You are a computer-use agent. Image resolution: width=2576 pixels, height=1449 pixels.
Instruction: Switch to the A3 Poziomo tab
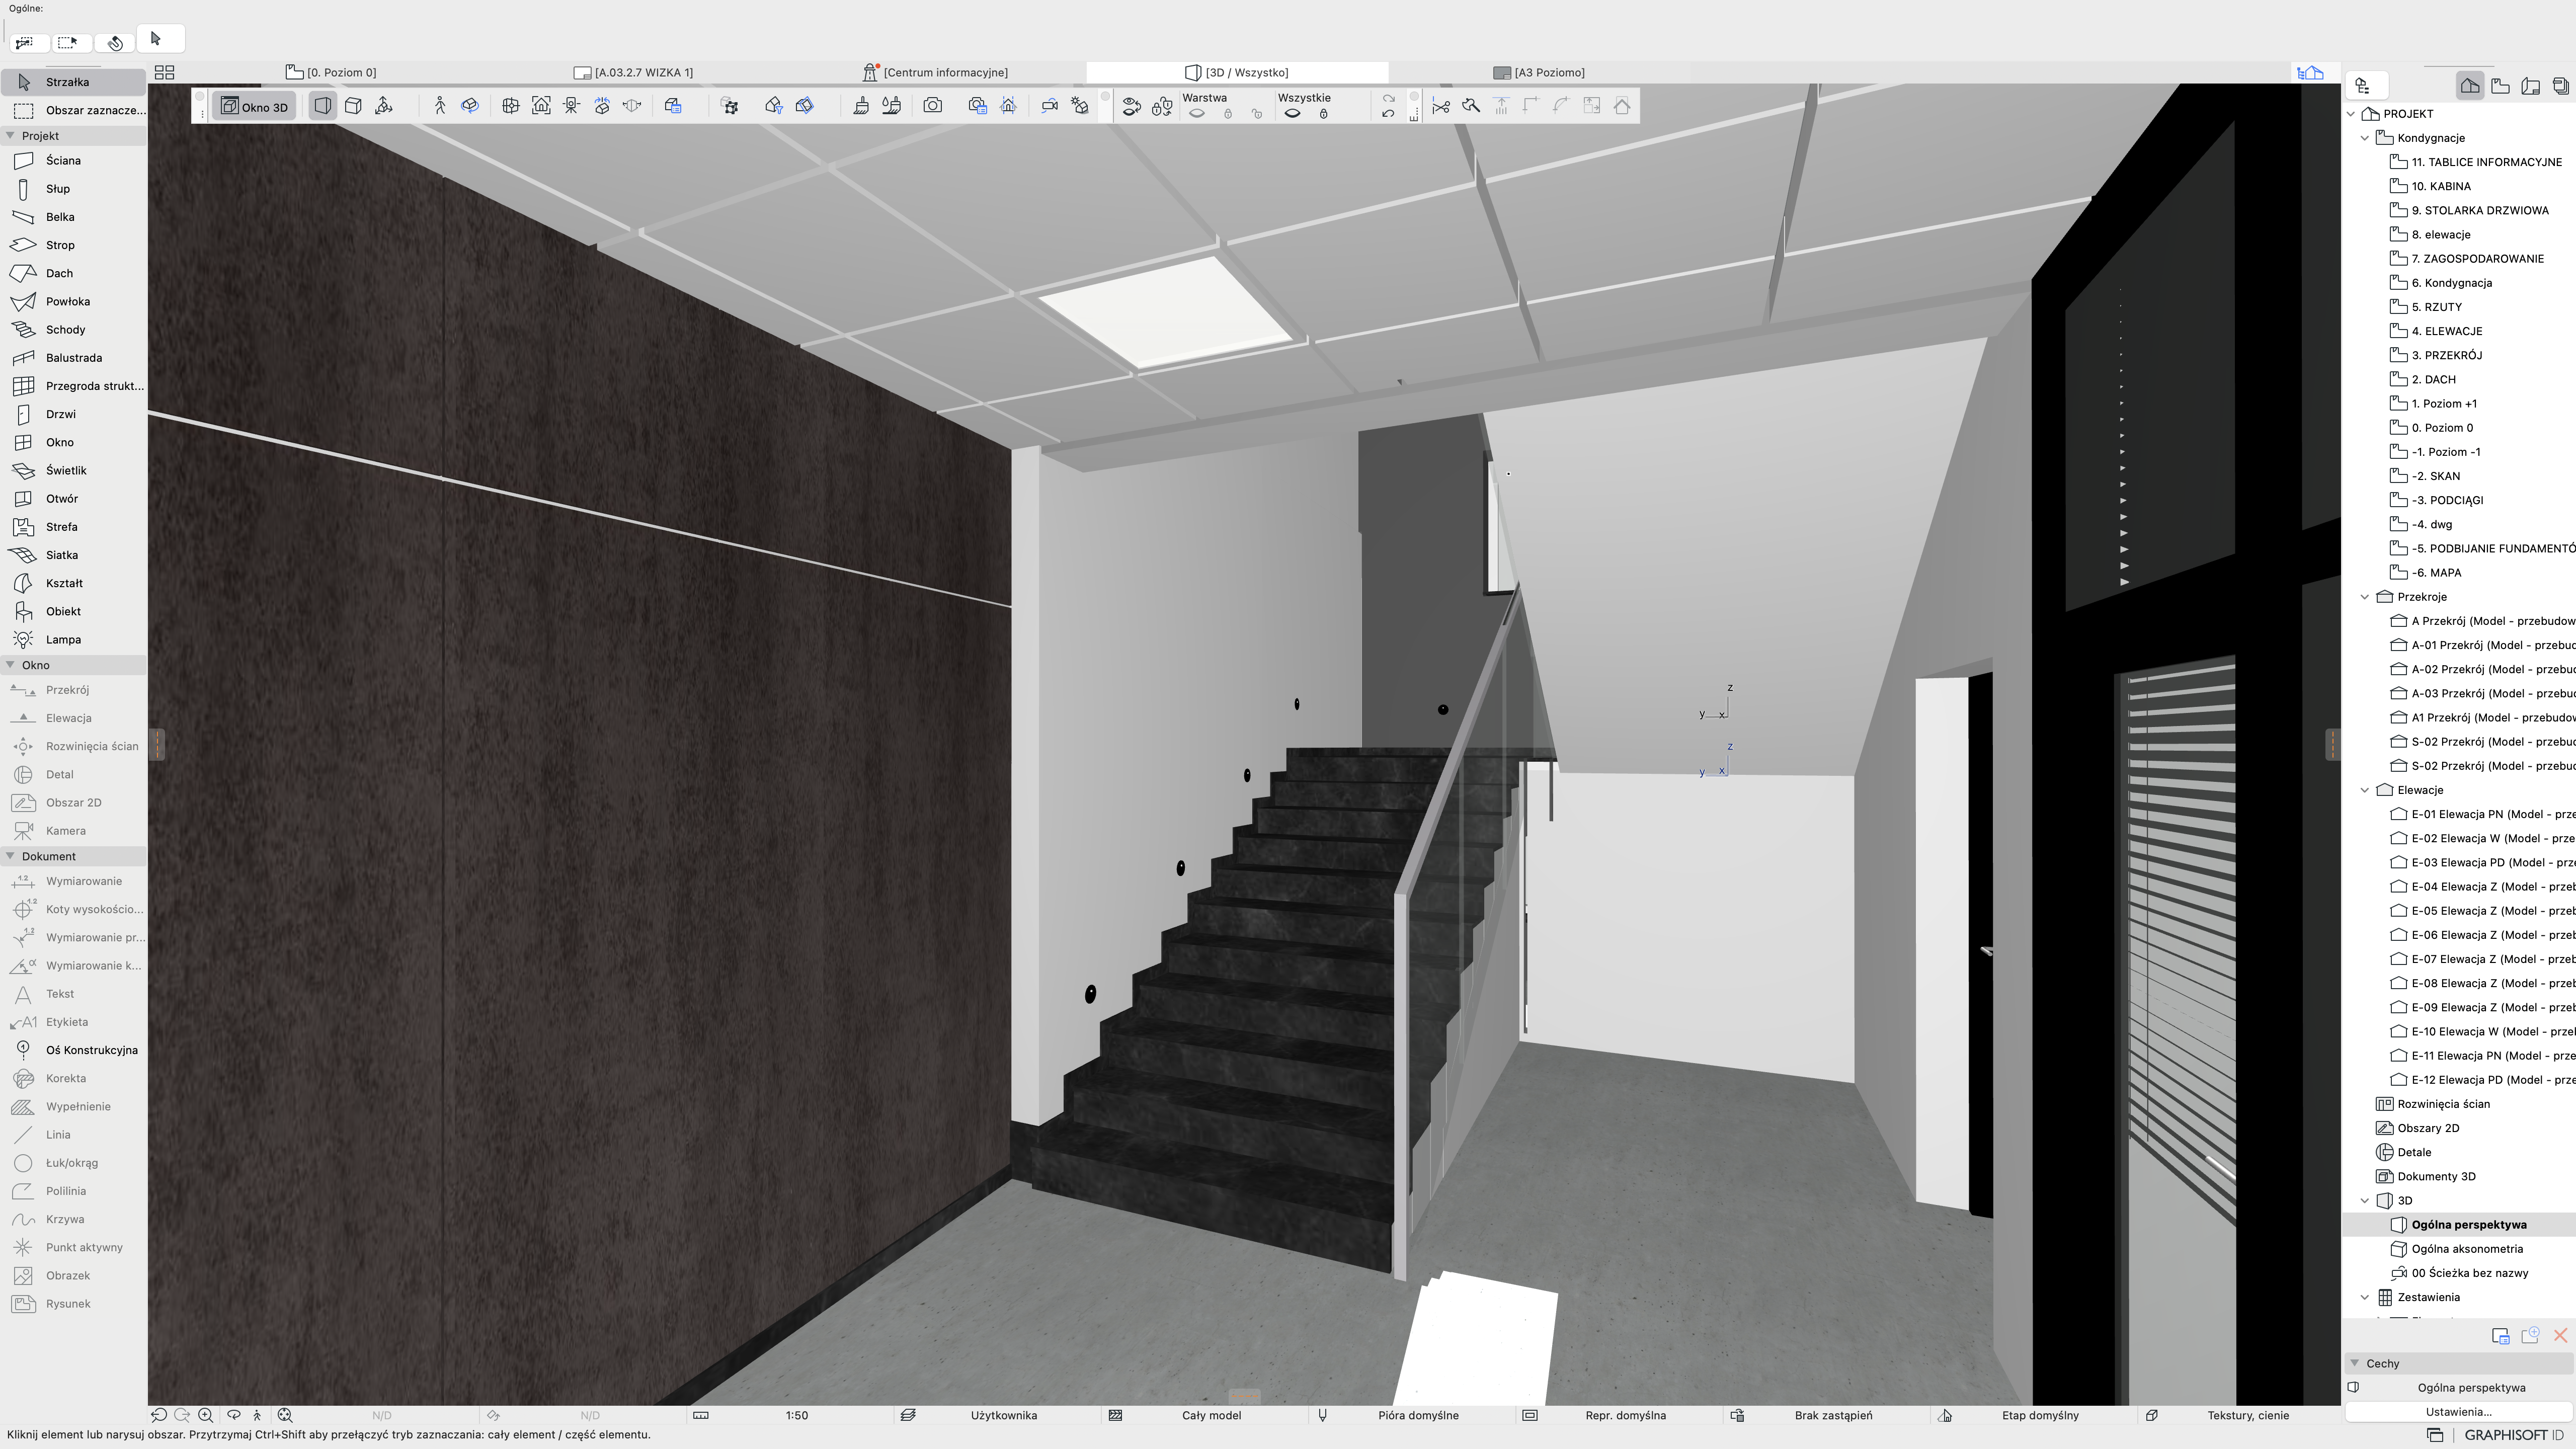point(1548,72)
